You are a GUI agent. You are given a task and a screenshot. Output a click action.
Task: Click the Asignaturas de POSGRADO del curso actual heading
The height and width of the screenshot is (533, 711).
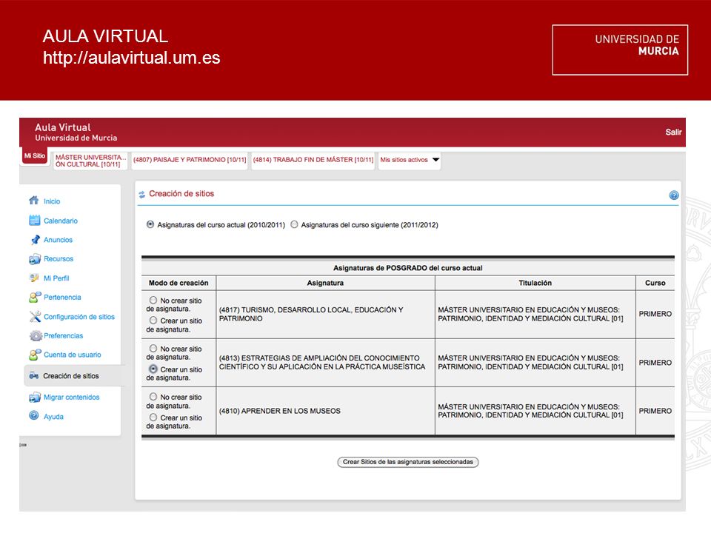coord(407,268)
